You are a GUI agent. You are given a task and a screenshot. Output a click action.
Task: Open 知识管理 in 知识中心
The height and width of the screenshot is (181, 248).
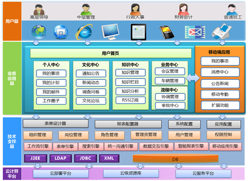coord(131,73)
